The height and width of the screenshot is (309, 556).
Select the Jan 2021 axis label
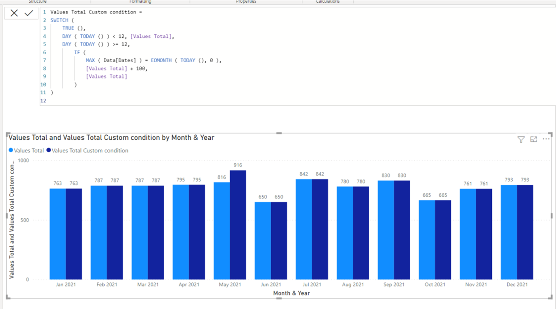66,285
